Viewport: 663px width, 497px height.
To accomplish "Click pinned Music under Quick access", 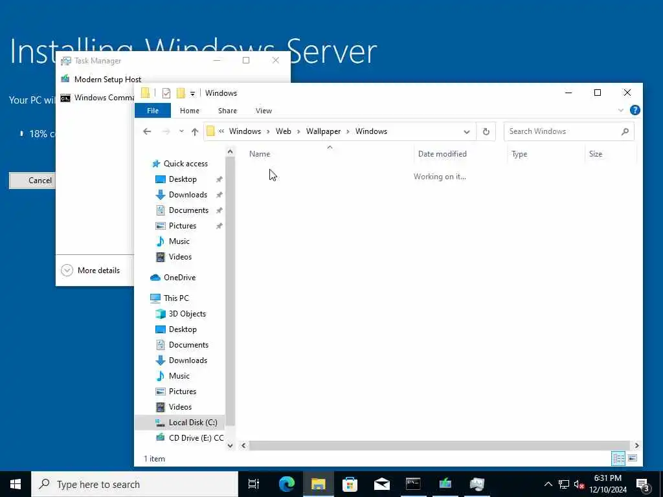I will click(x=179, y=241).
